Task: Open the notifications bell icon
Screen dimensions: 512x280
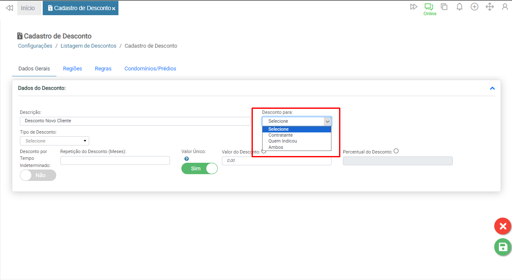Action: 459,7
